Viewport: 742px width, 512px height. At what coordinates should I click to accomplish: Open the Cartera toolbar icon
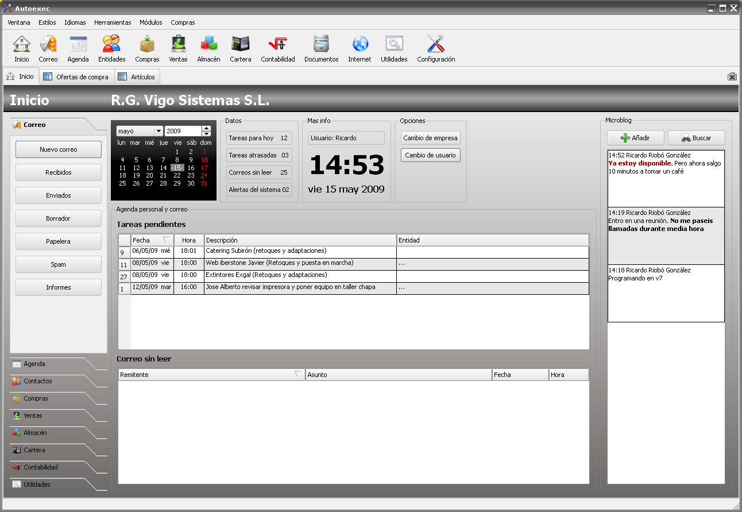(241, 48)
